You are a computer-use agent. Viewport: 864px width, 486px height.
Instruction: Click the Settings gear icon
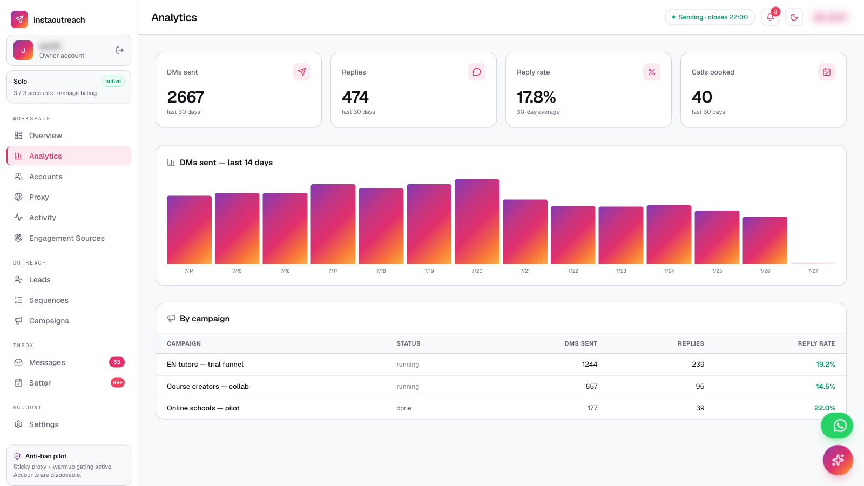pos(18,424)
